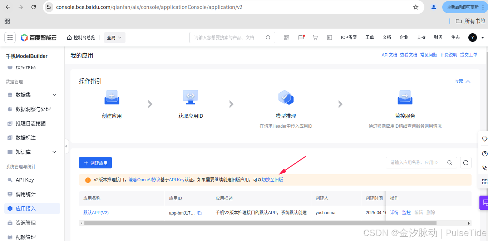
Task: Expand the 数据集 sidebar menu
Action: click(54, 95)
